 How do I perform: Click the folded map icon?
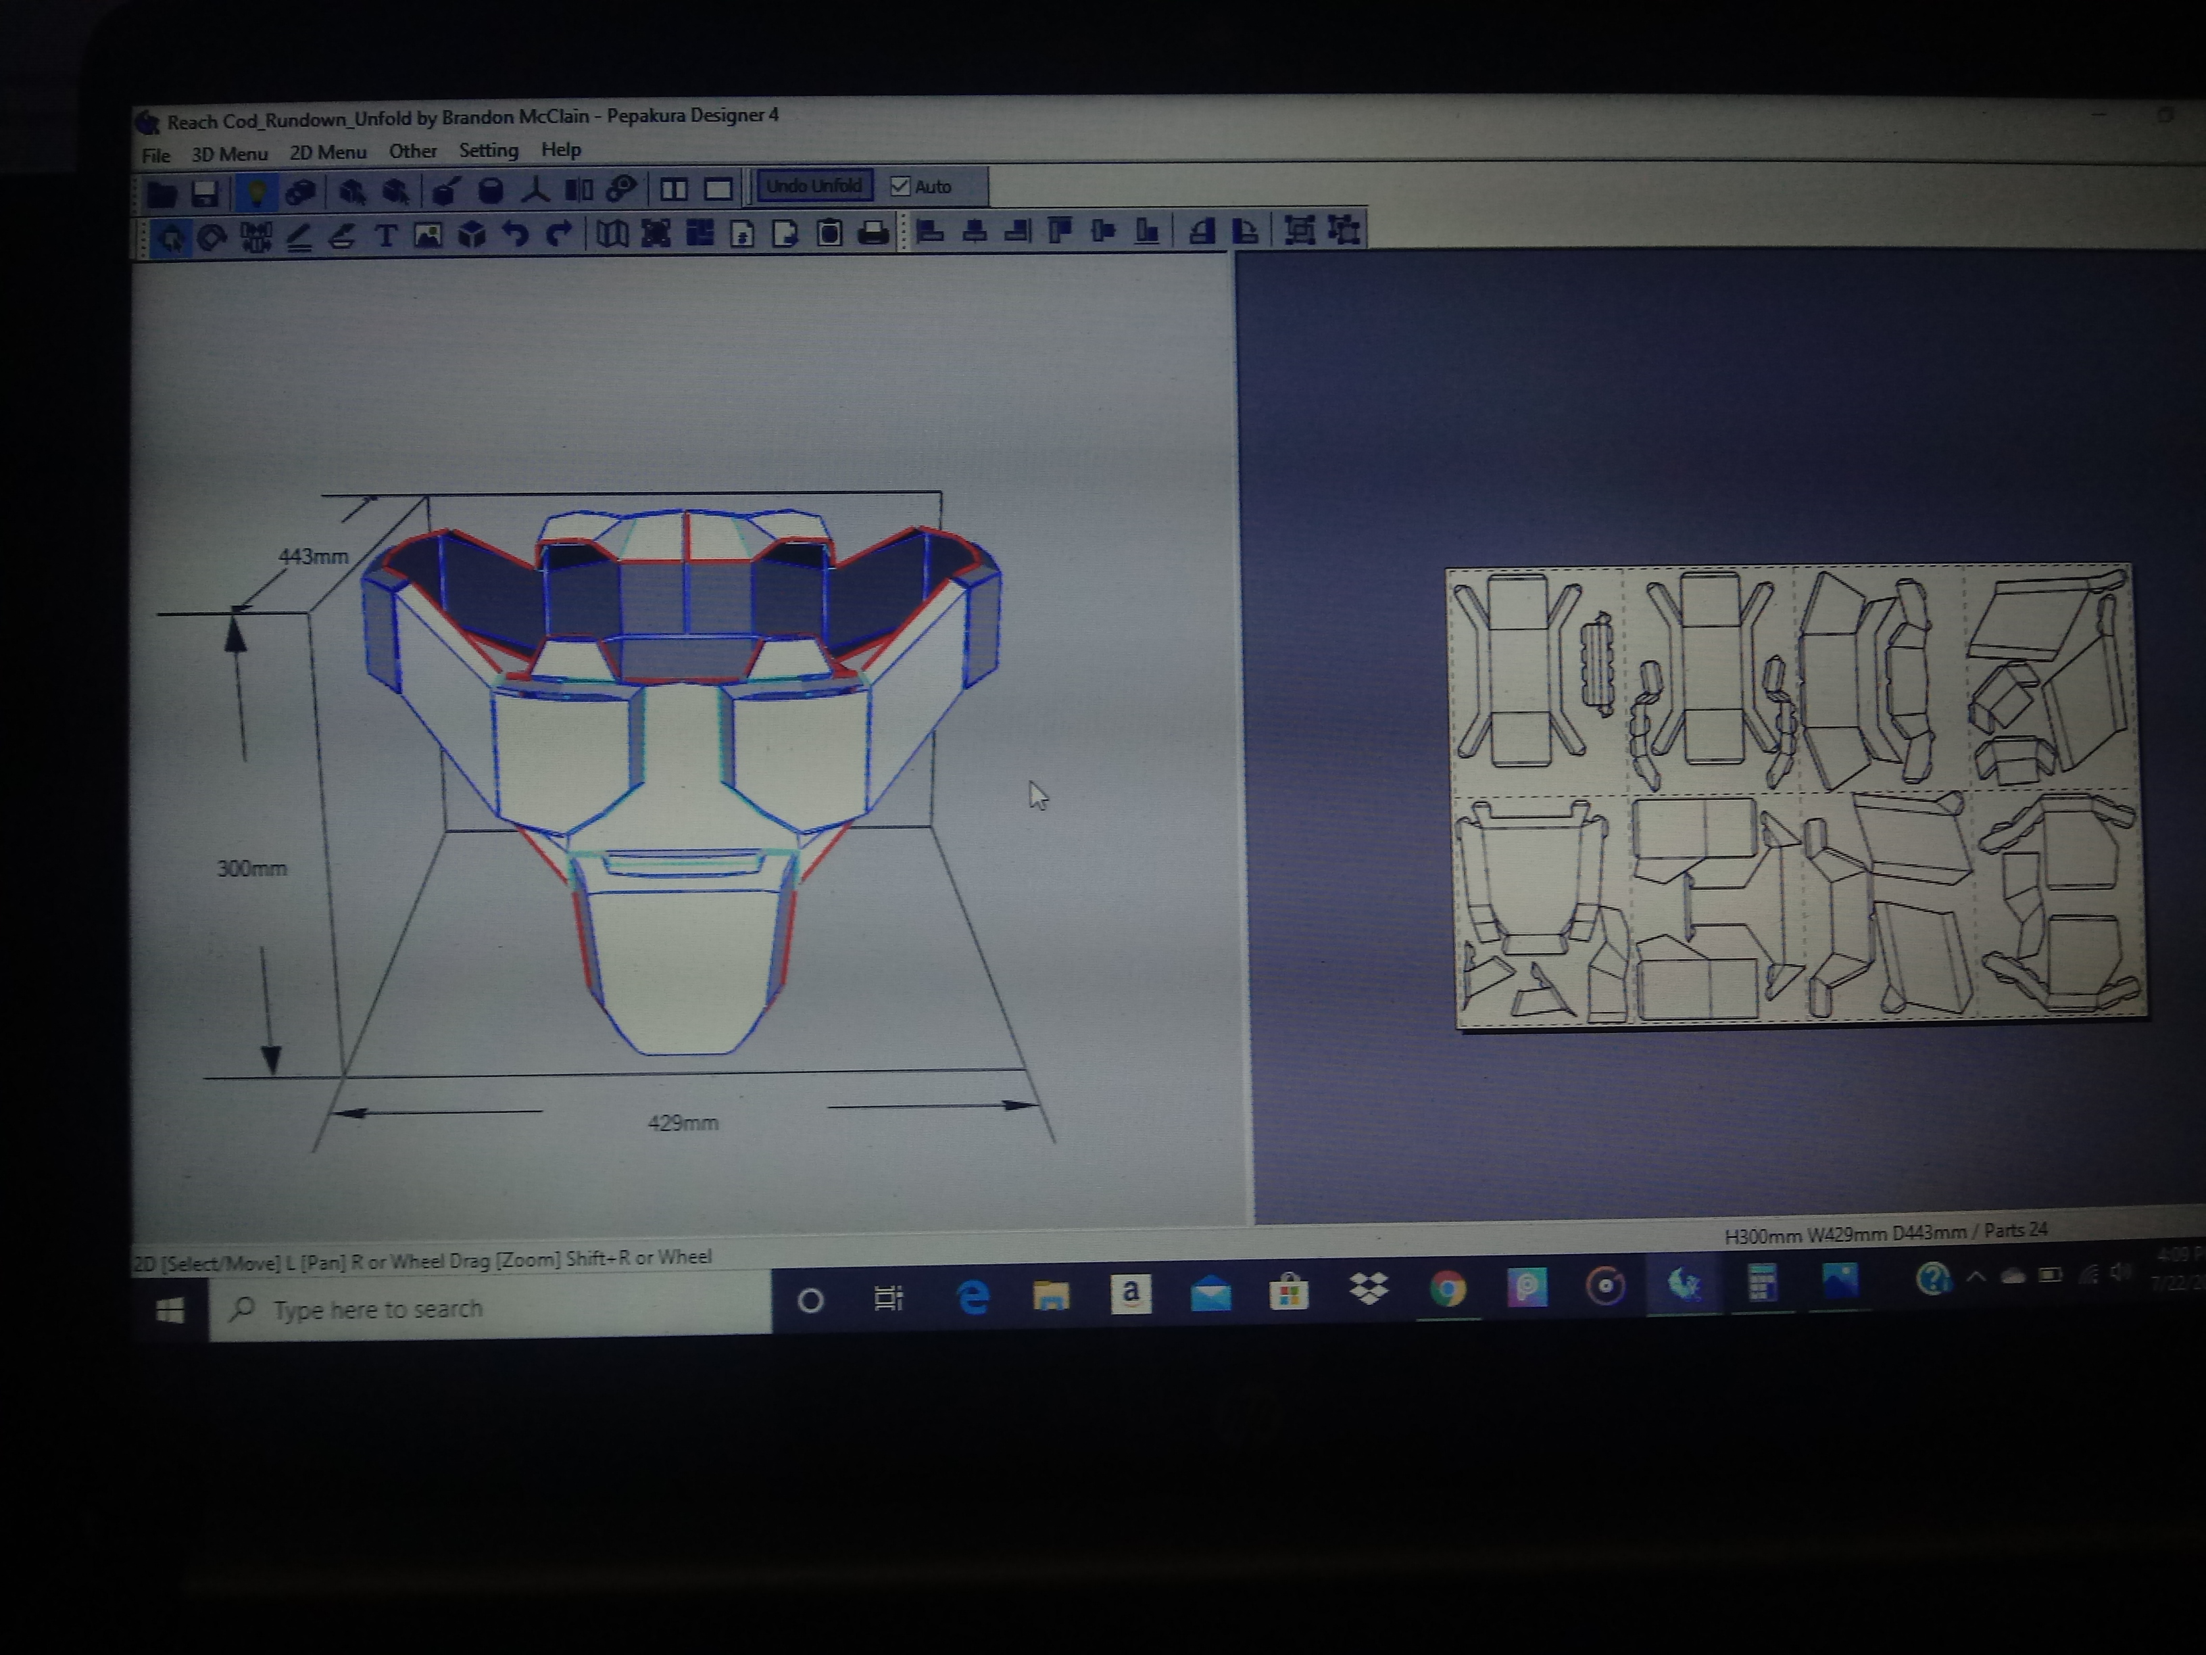(x=612, y=235)
